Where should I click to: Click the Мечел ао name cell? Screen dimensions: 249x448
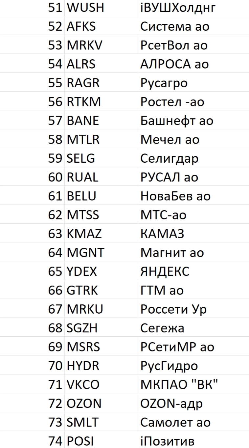tap(170, 139)
